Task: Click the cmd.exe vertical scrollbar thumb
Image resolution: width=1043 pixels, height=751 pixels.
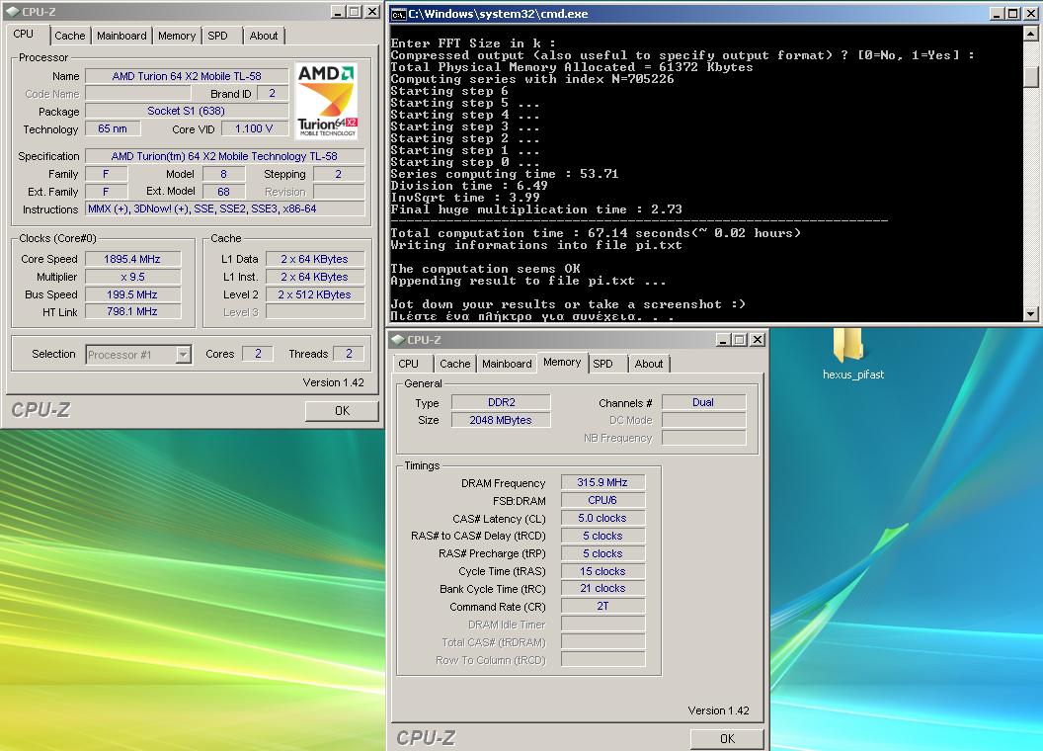Action: pos(1031,76)
